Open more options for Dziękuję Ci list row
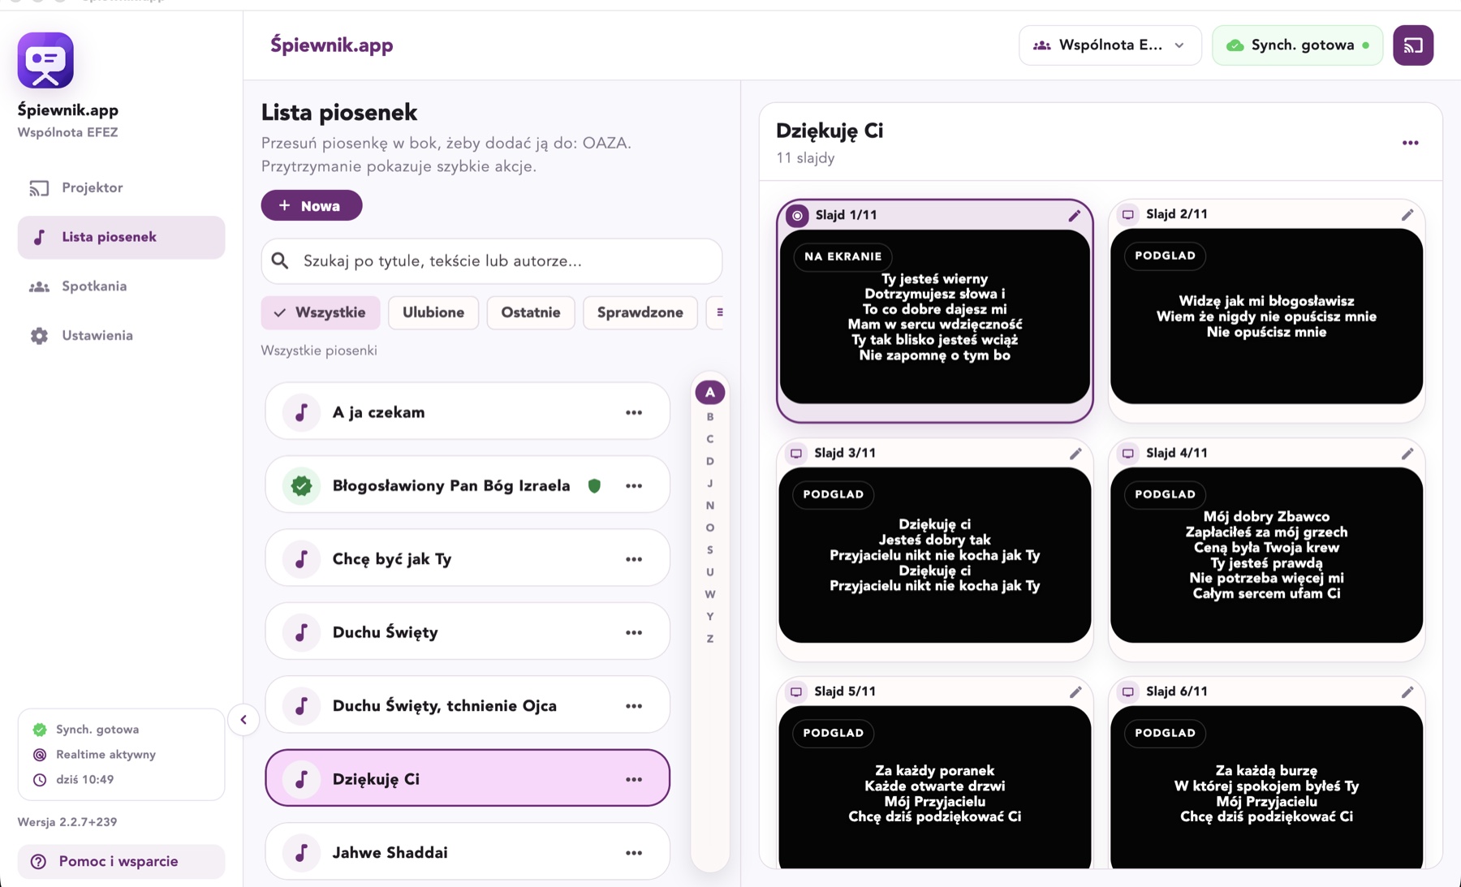This screenshot has height=887, width=1461. tap(634, 779)
